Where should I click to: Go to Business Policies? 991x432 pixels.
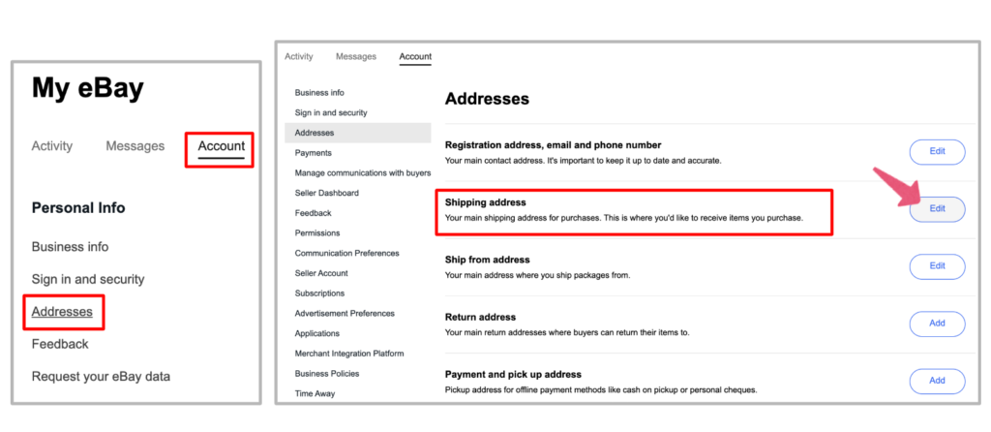pos(327,374)
